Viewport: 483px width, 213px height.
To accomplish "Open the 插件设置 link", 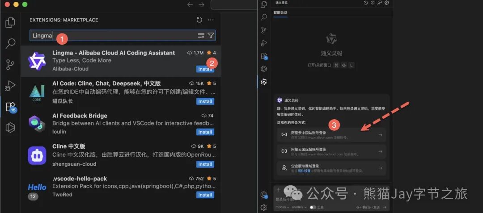I will point(304,171).
